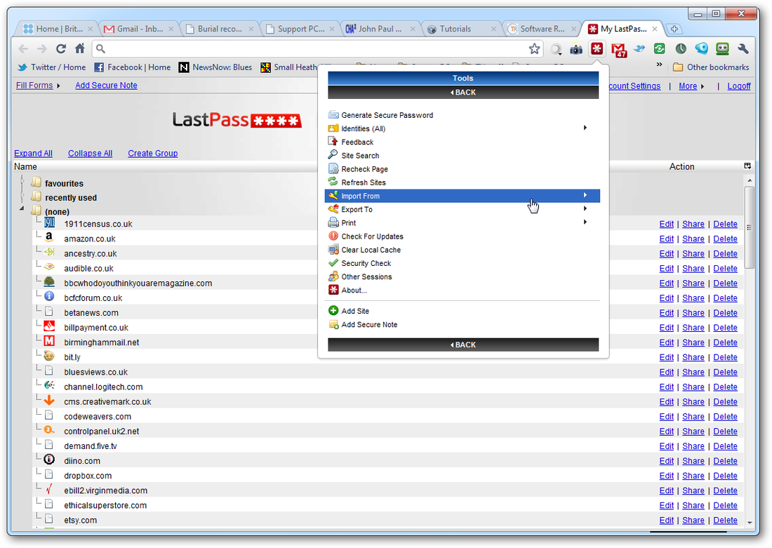Open the Facebook | Home bookmark
The height and width of the screenshot is (548, 772).
pyautogui.click(x=133, y=67)
